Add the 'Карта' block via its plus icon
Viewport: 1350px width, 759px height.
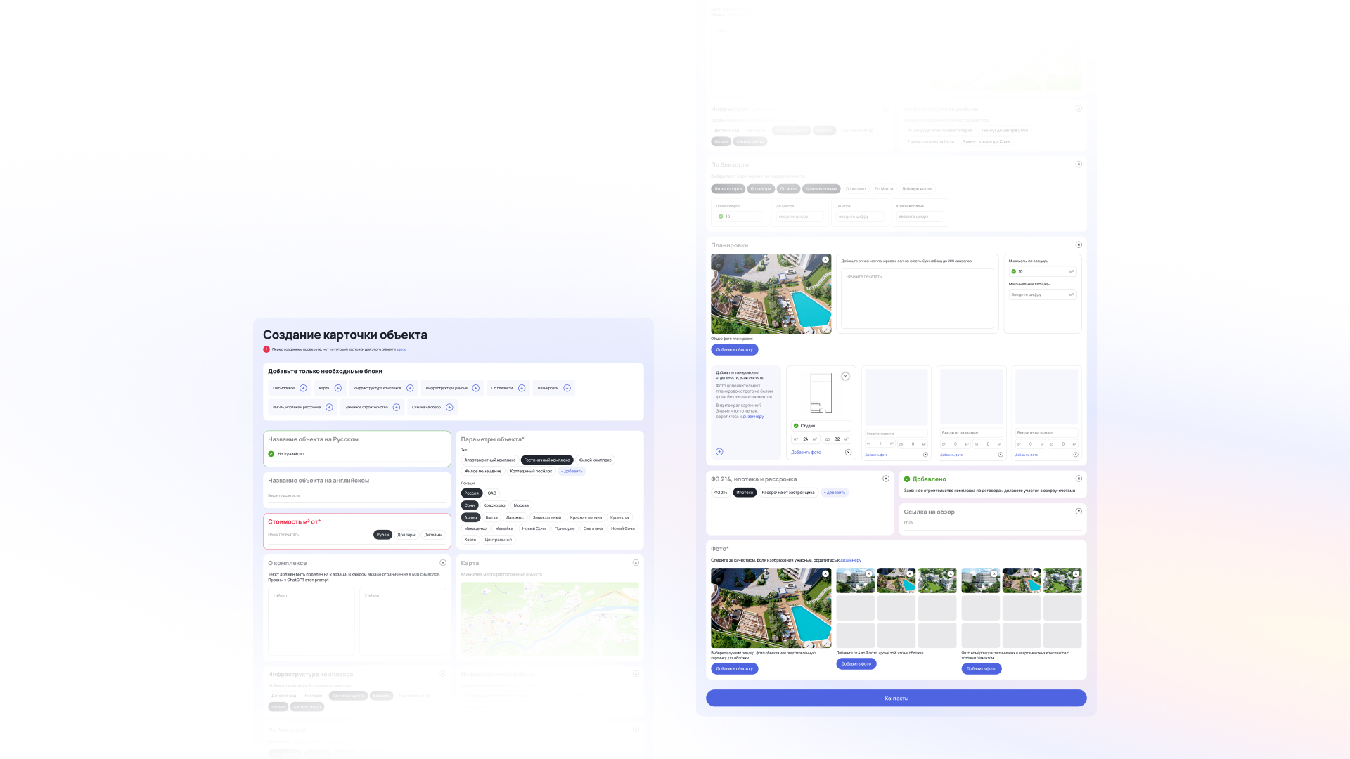(x=338, y=388)
